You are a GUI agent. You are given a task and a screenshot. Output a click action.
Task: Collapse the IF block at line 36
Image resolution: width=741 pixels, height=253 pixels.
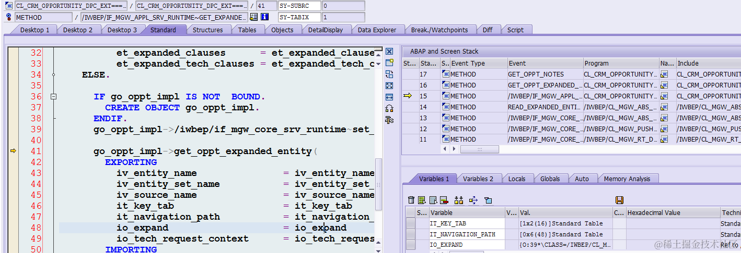click(x=53, y=97)
